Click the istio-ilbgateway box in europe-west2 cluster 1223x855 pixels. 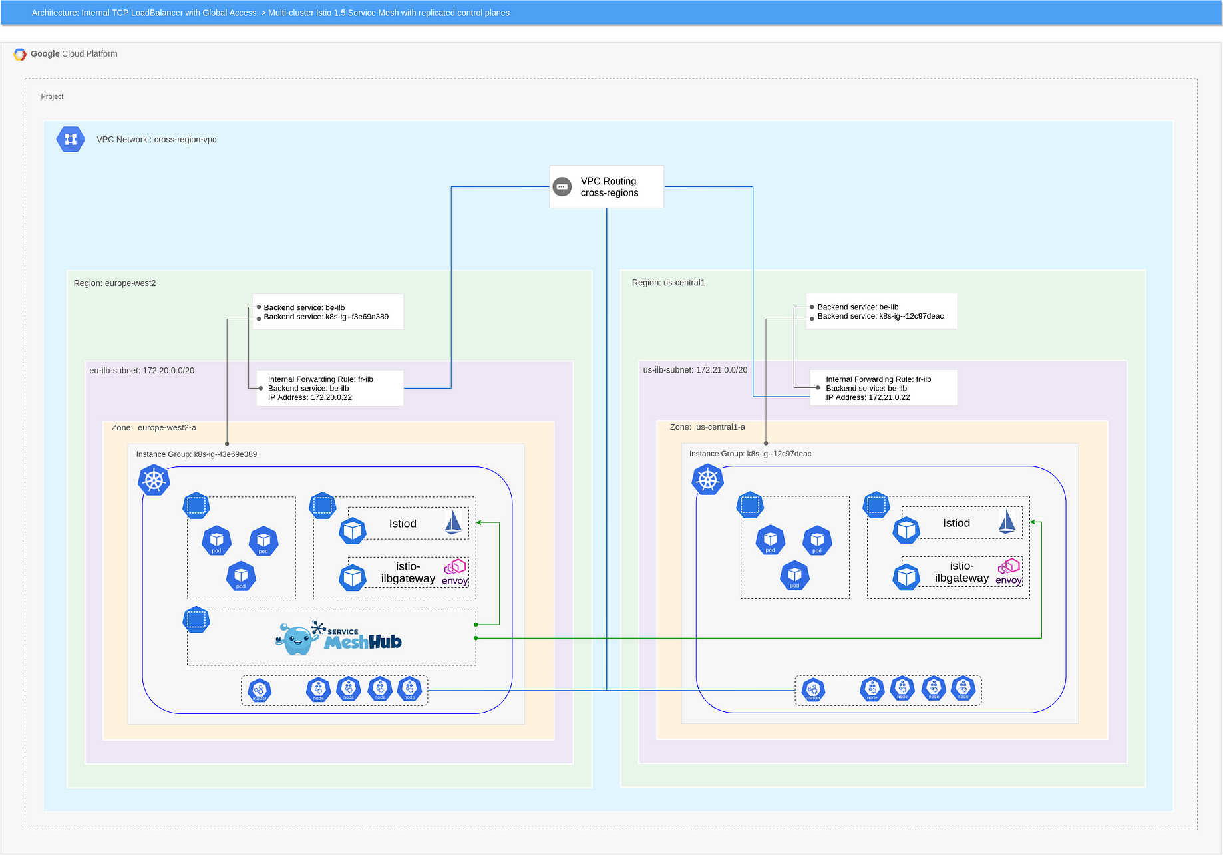click(408, 573)
